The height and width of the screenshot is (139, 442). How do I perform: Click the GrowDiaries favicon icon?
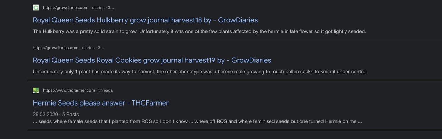tap(36, 8)
